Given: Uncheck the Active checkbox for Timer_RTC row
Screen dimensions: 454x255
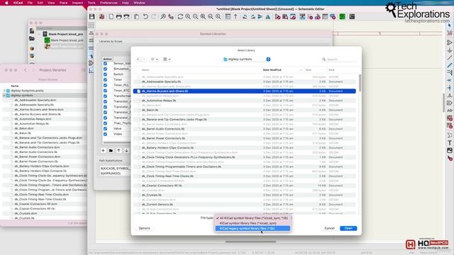Looking at the screenshot, I should coord(105,91).
